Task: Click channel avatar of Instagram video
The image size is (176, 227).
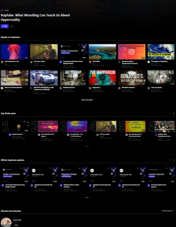Action: (119, 62)
